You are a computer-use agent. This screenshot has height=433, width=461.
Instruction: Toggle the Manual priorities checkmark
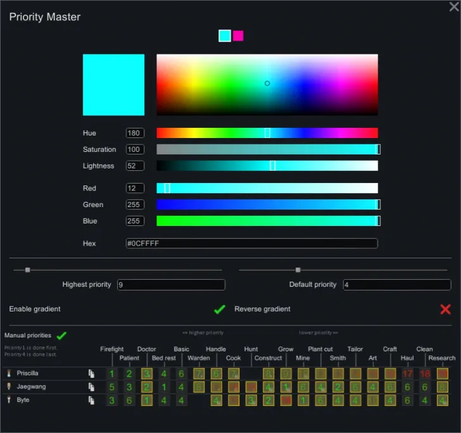[61, 336]
